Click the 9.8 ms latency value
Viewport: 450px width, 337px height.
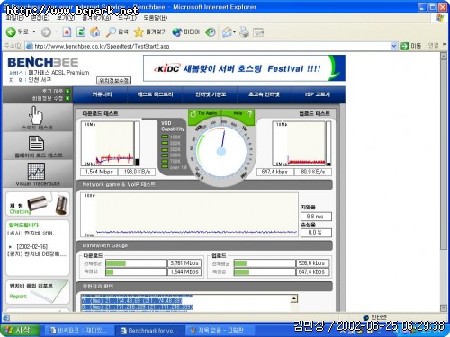(316, 217)
